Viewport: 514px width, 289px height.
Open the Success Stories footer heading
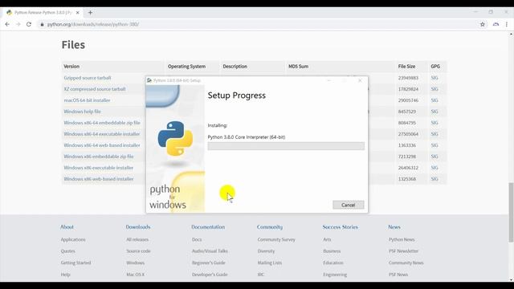(x=341, y=226)
